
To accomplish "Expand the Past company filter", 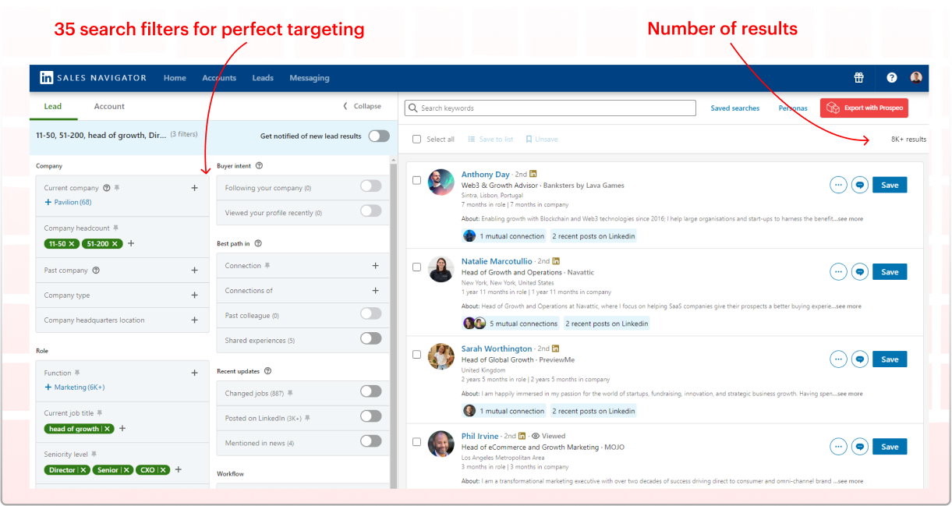I will tap(195, 271).
